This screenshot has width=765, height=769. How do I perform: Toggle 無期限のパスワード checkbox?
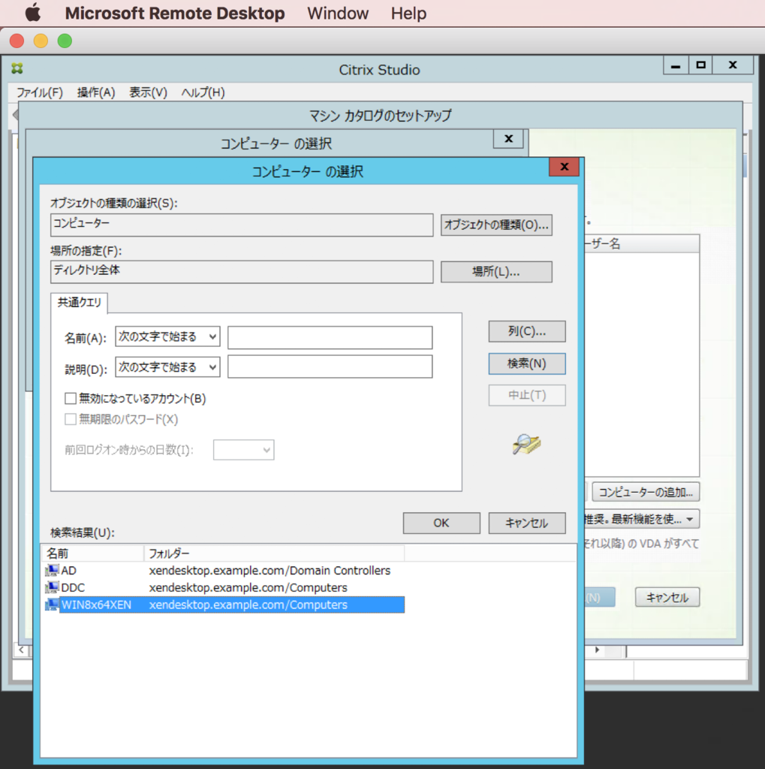[x=71, y=419]
